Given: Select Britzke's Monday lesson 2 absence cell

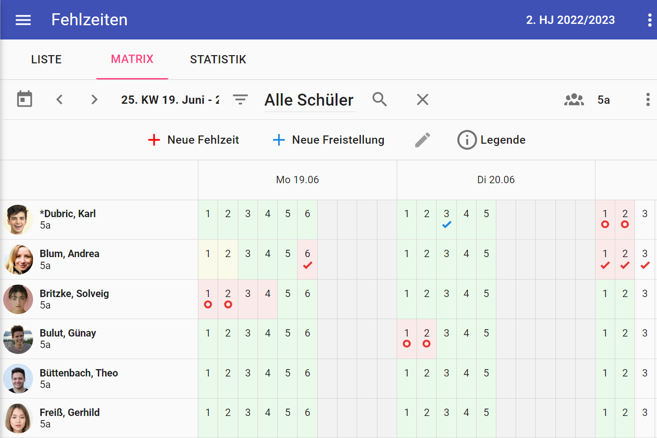Looking at the screenshot, I should click(228, 299).
